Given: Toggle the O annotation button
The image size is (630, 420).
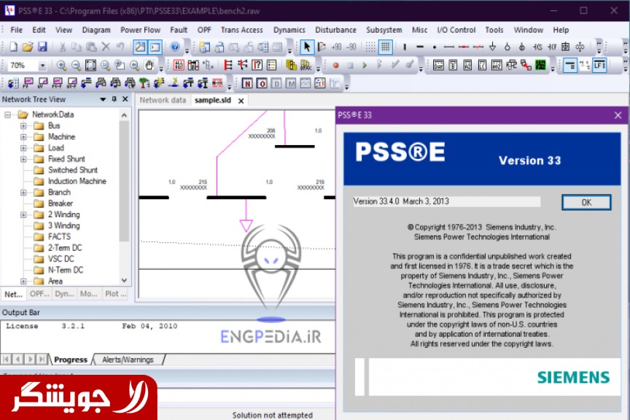Looking at the screenshot, I should 262,82.
